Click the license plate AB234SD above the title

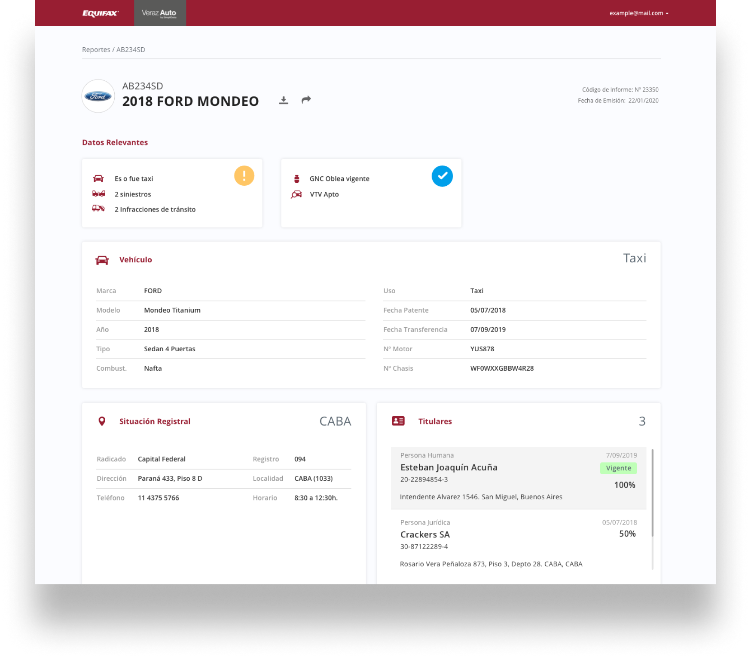tap(143, 86)
